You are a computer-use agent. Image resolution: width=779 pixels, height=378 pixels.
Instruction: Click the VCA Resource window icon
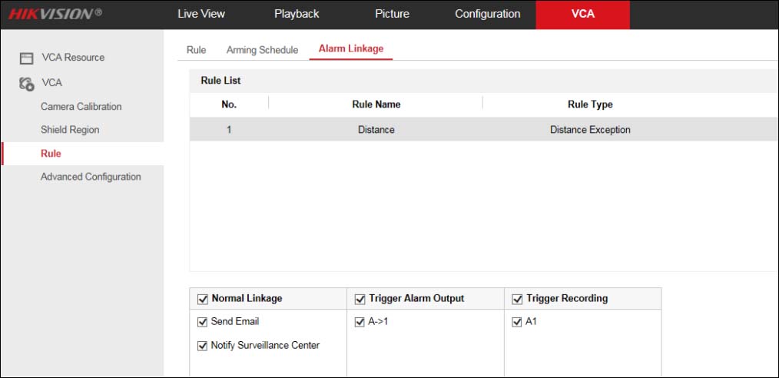point(26,58)
